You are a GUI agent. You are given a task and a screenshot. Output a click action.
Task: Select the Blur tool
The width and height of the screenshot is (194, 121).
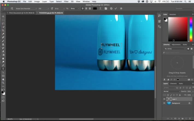click(3, 58)
